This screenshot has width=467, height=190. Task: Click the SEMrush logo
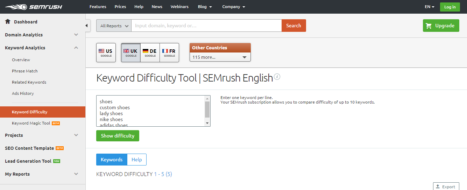click(29, 7)
